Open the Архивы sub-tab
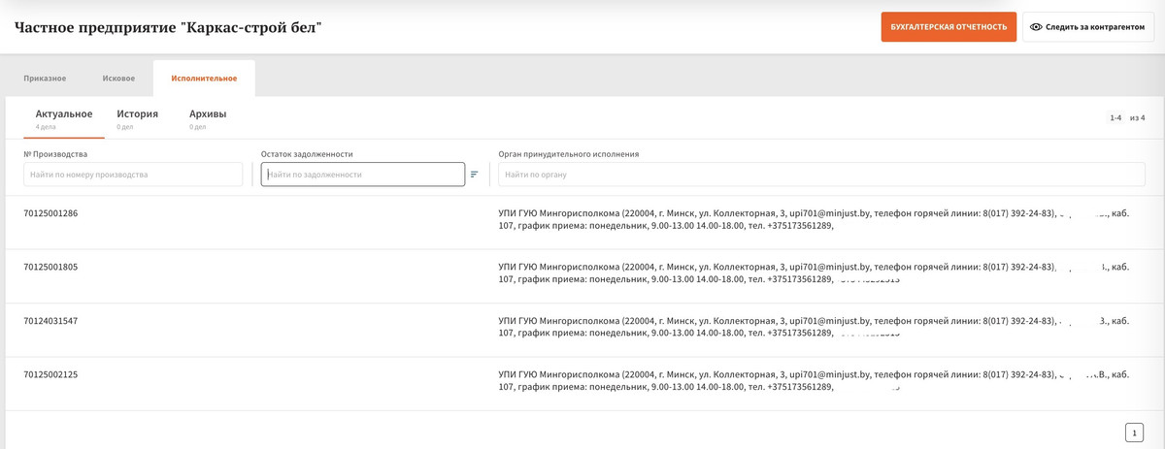This screenshot has height=449, width=1165. pyautogui.click(x=208, y=114)
